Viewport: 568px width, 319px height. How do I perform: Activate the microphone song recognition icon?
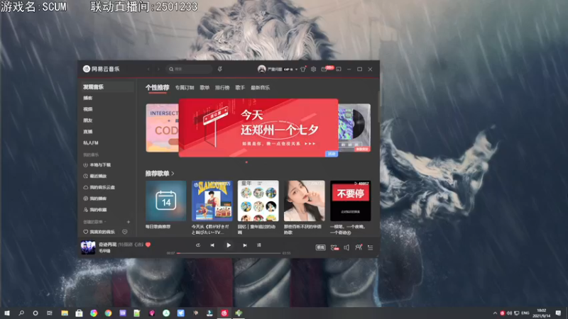(x=219, y=69)
